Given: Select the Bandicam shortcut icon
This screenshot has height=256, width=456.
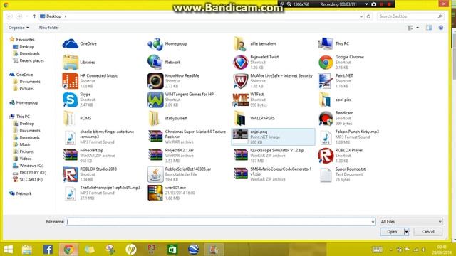Looking at the screenshot, I should point(326,119).
